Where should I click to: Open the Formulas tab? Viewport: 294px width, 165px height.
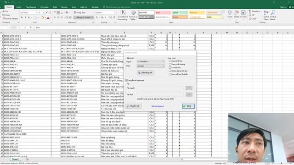coord(45,7)
